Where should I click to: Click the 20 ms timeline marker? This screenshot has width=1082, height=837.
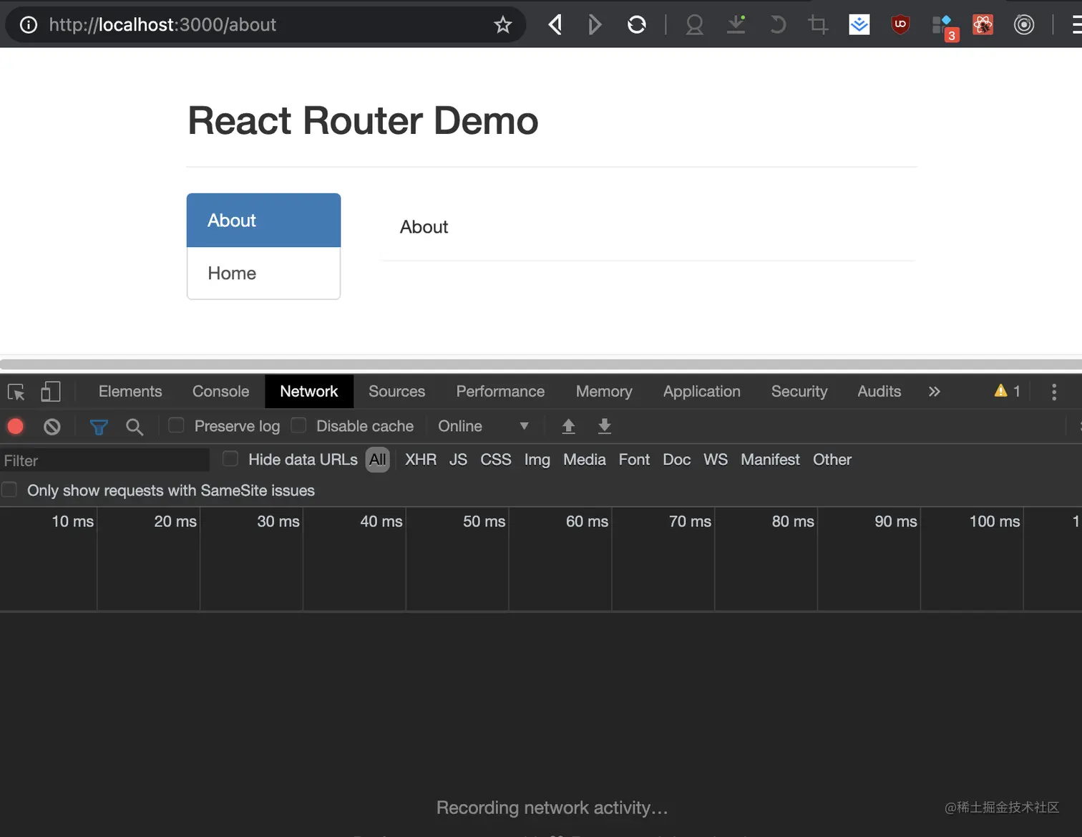tap(175, 521)
